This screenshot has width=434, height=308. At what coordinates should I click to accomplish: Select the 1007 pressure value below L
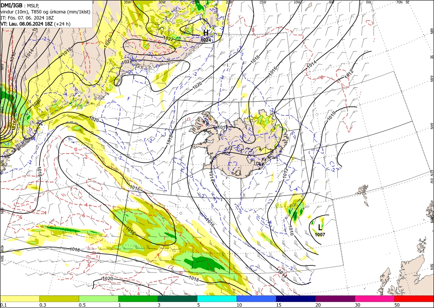click(x=320, y=235)
